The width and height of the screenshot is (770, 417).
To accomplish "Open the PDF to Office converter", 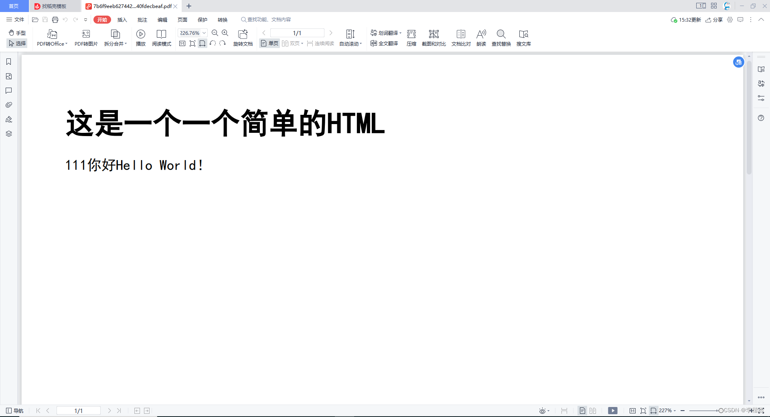I will click(x=52, y=38).
